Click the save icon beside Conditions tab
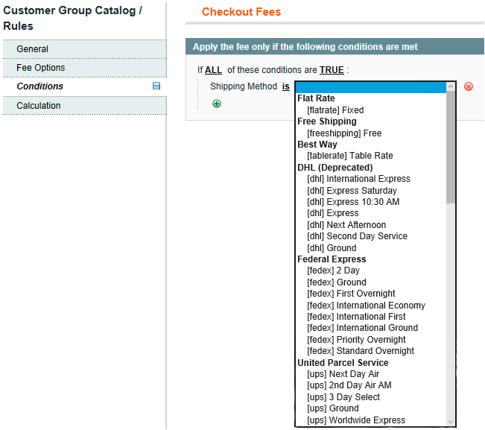Viewport: 485px width, 430px height. pos(156,86)
